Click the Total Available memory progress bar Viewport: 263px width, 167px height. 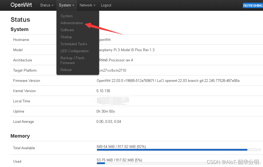179,150
